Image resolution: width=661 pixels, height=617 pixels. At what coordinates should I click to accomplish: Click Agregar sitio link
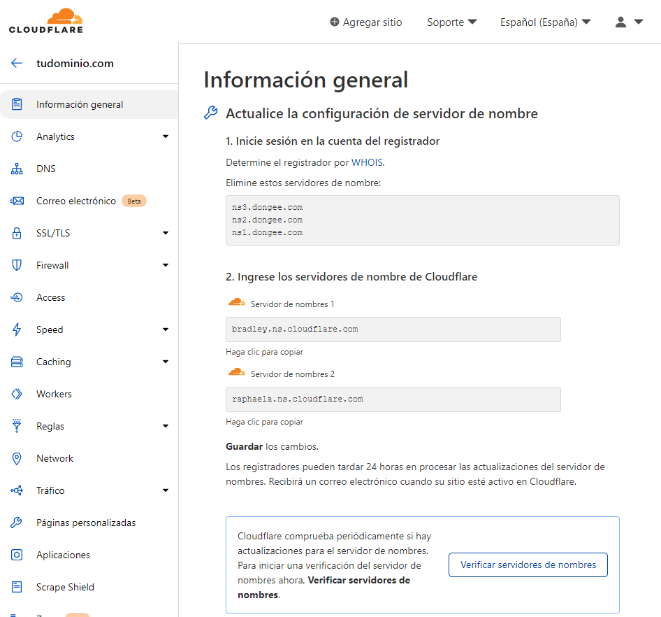tap(366, 22)
